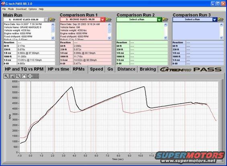The height and width of the screenshot is (166, 227).
Task: Select the zoom in magnifier tool
Action: pyautogui.click(x=6, y=76)
